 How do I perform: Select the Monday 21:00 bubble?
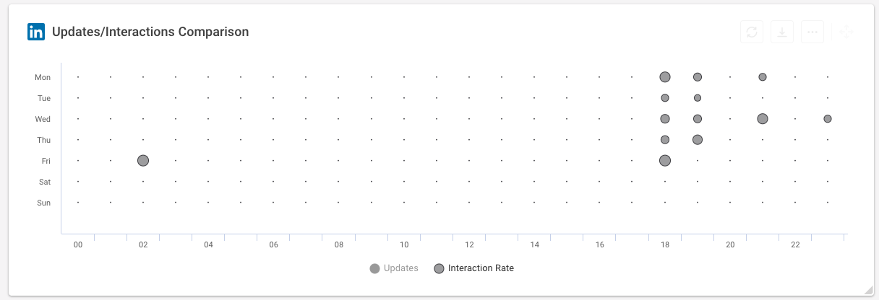pos(763,76)
